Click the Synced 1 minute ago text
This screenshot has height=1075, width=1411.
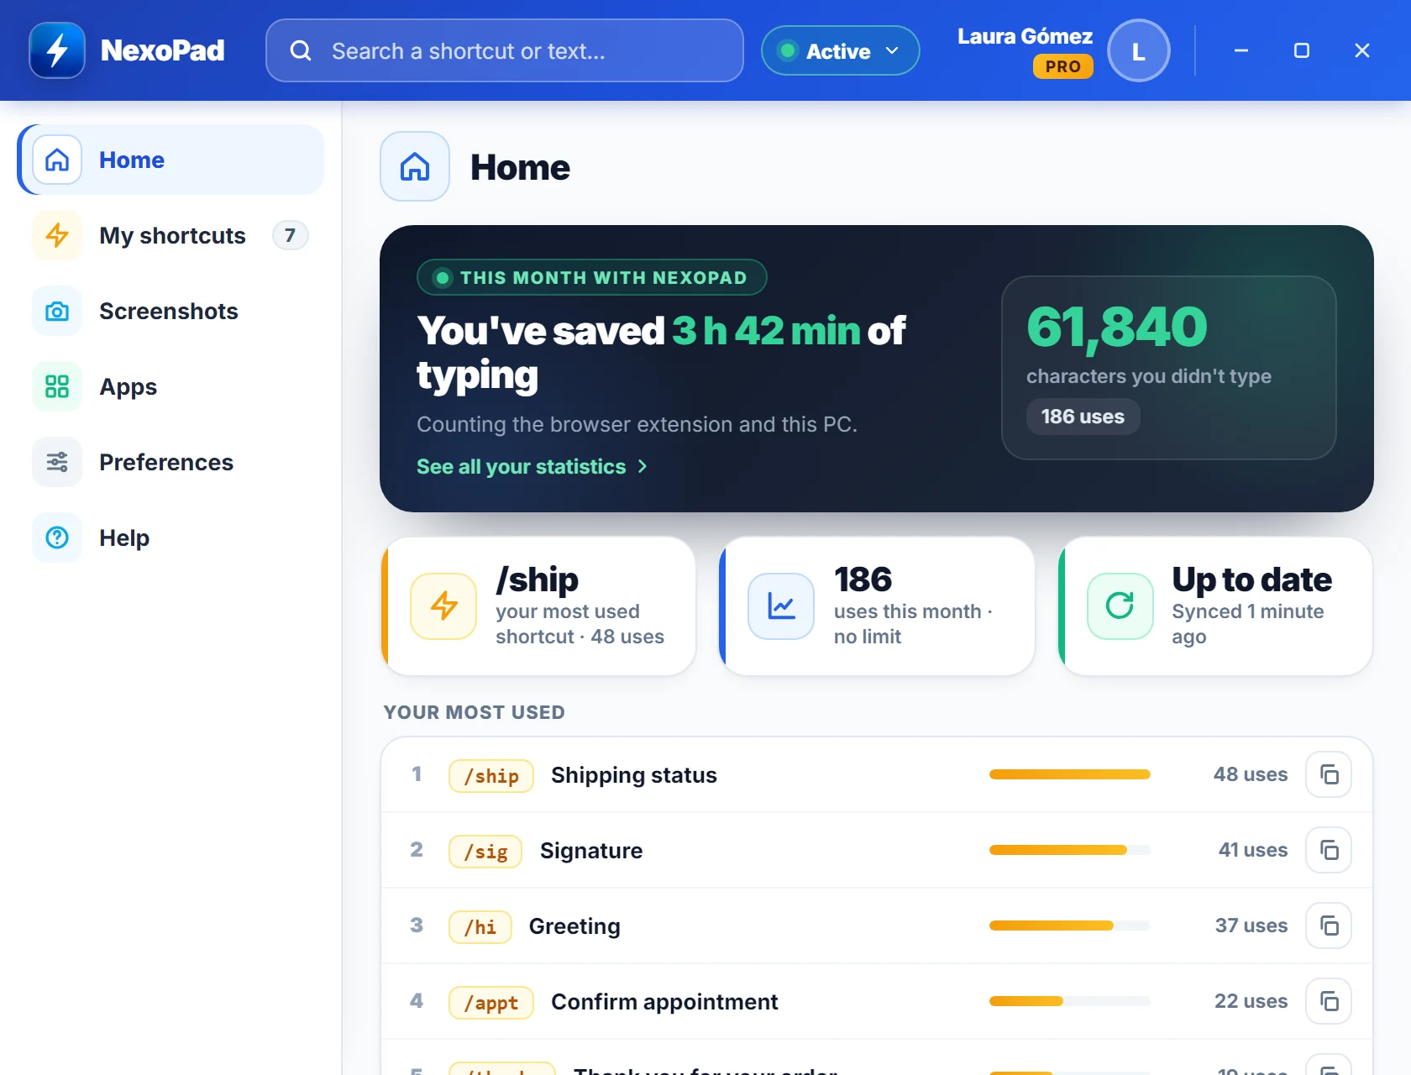(x=1247, y=624)
